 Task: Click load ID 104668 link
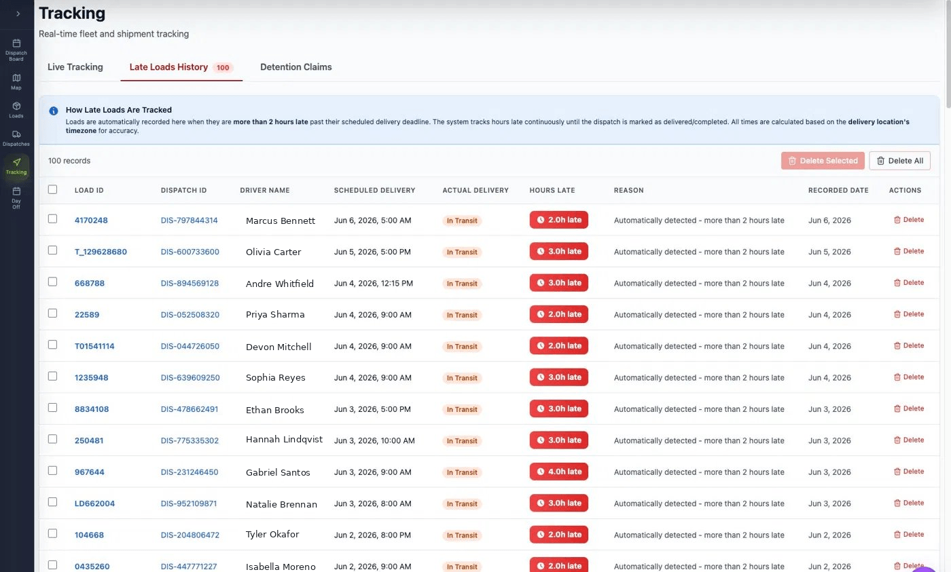pyautogui.click(x=89, y=535)
